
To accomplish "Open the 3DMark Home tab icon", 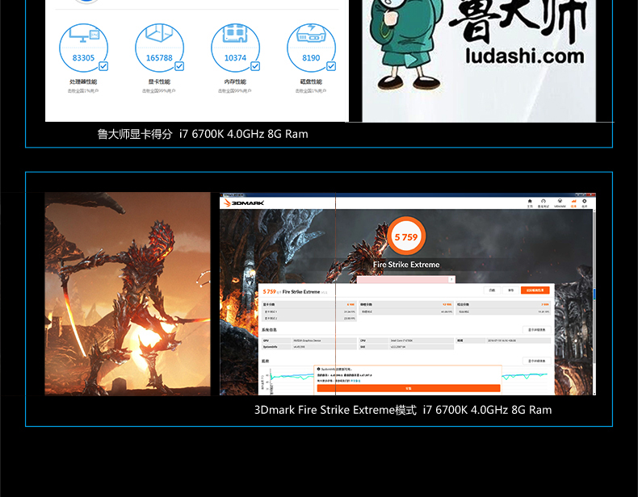I will coord(530,203).
